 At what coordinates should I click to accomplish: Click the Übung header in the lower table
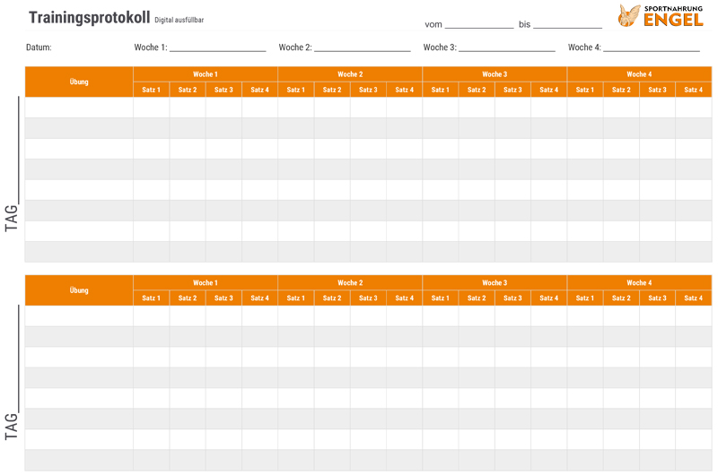click(x=79, y=290)
